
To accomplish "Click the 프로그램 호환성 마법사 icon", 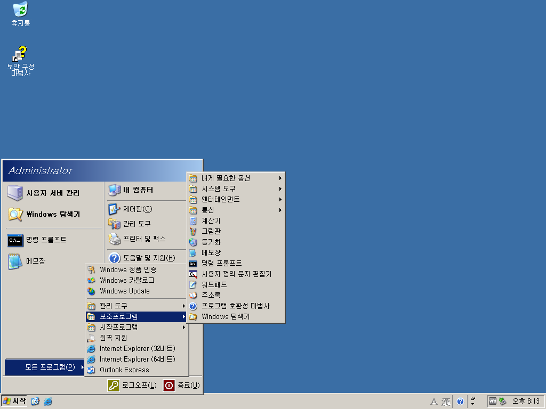I will (193, 306).
